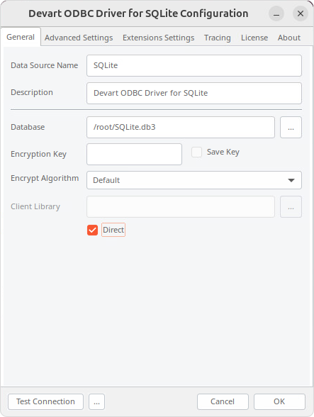
Task: Open the options button beside Test Connection
Action: pyautogui.click(x=97, y=401)
